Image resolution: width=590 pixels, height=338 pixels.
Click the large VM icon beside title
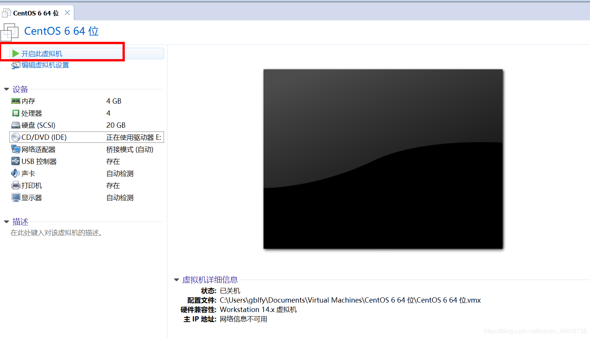[9, 32]
